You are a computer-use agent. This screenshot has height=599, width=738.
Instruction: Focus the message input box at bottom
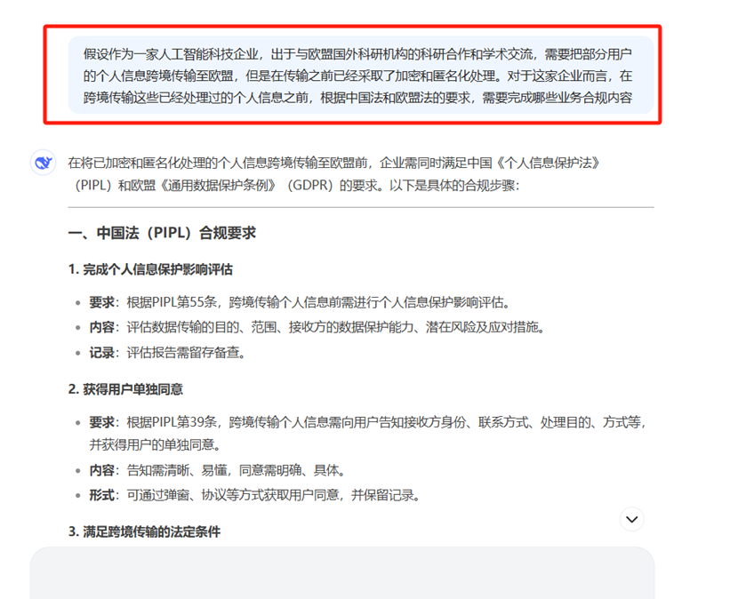tap(342, 572)
